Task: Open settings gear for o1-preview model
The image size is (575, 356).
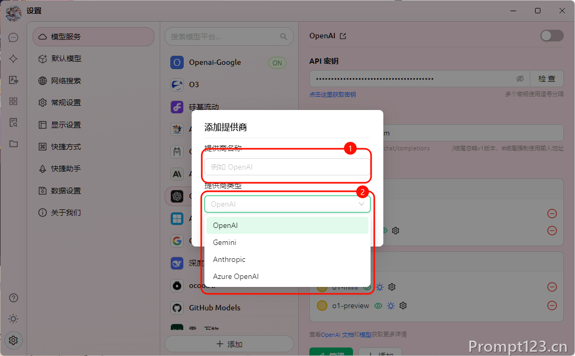Action: (403, 306)
